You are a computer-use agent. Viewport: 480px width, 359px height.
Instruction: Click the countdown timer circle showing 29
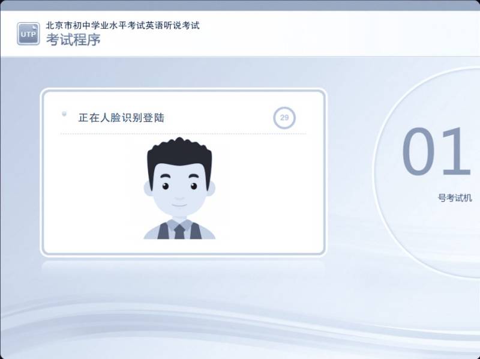pos(284,118)
